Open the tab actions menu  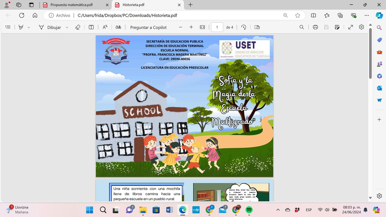tap(31, 5)
